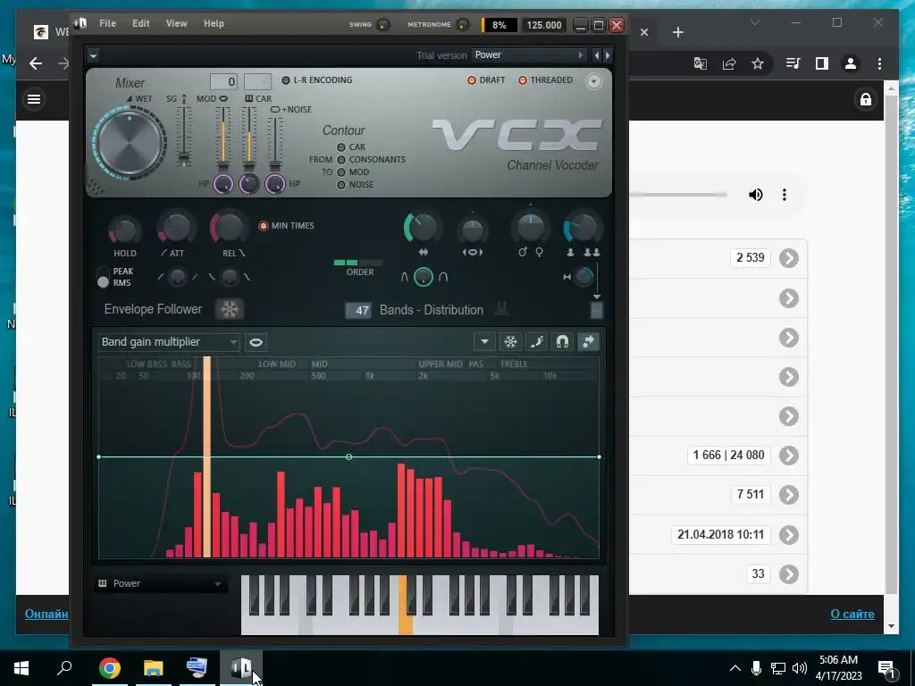915x686 pixels.
Task: Open the plugin options arrow at top-left
Action: coord(93,55)
